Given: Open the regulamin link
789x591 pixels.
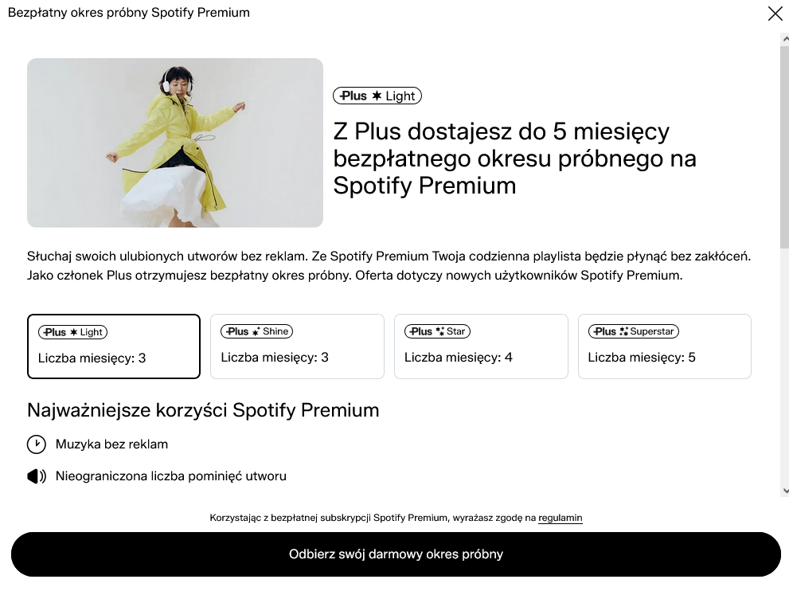Looking at the screenshot, I should pyautogui.click(x=560, y=518).
